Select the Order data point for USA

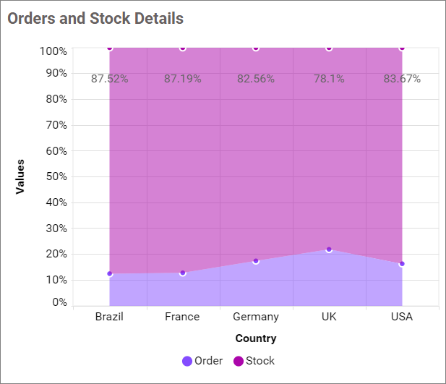point(402,264)
